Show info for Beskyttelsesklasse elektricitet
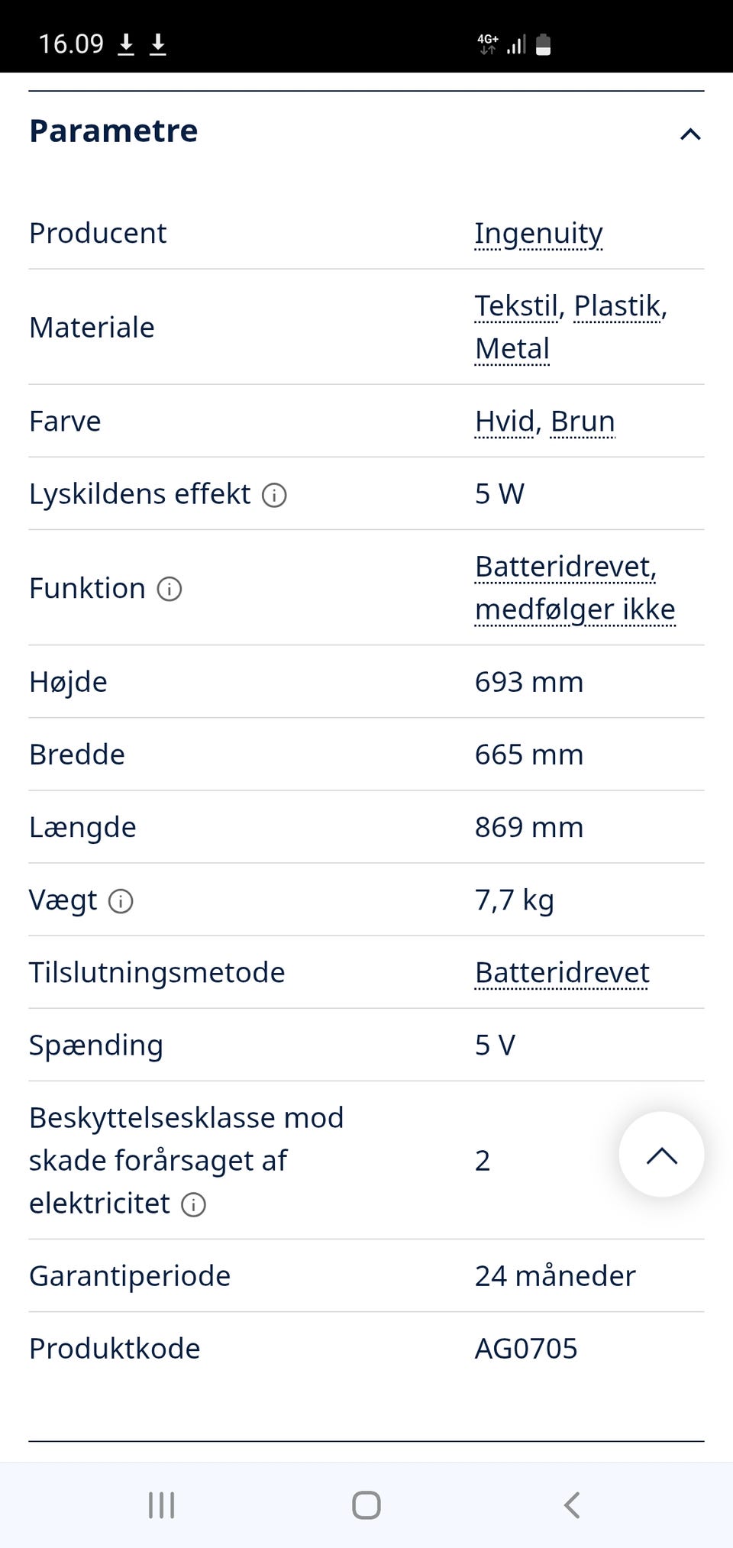 [193, 1204]
